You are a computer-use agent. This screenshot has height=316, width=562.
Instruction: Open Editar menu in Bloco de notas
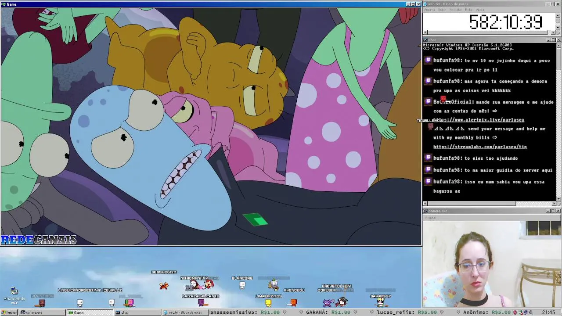point(442,10)
